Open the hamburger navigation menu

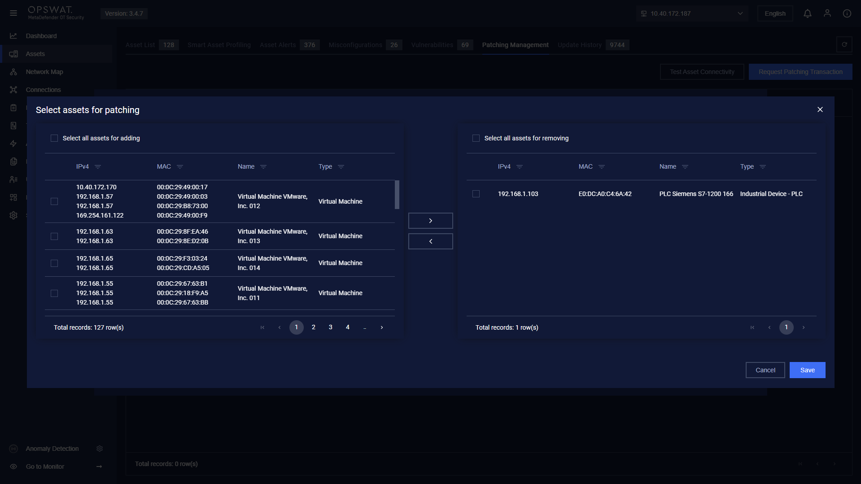coord(13,13)
